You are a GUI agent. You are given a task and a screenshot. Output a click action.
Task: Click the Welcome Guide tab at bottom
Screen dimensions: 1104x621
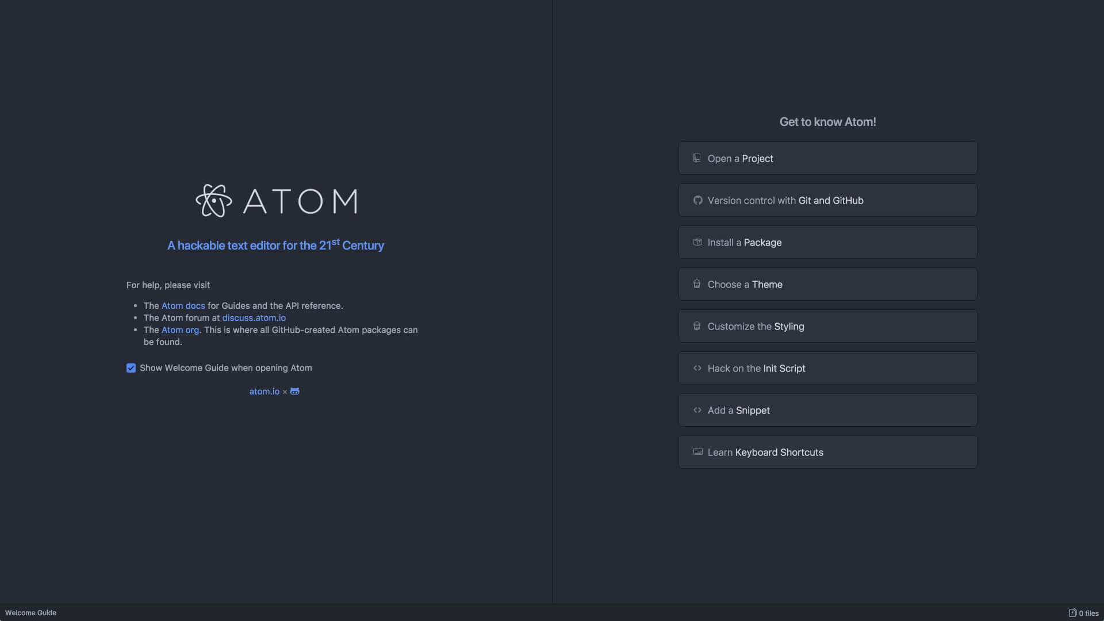[30, 612]
